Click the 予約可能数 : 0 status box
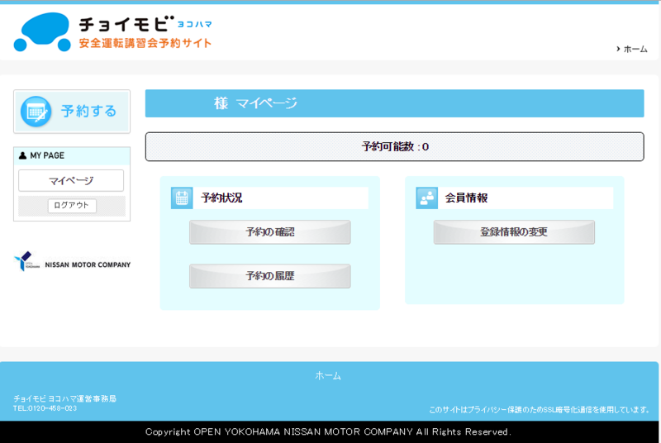The width and height of the screenshot is (661, 443). (395, 146)
